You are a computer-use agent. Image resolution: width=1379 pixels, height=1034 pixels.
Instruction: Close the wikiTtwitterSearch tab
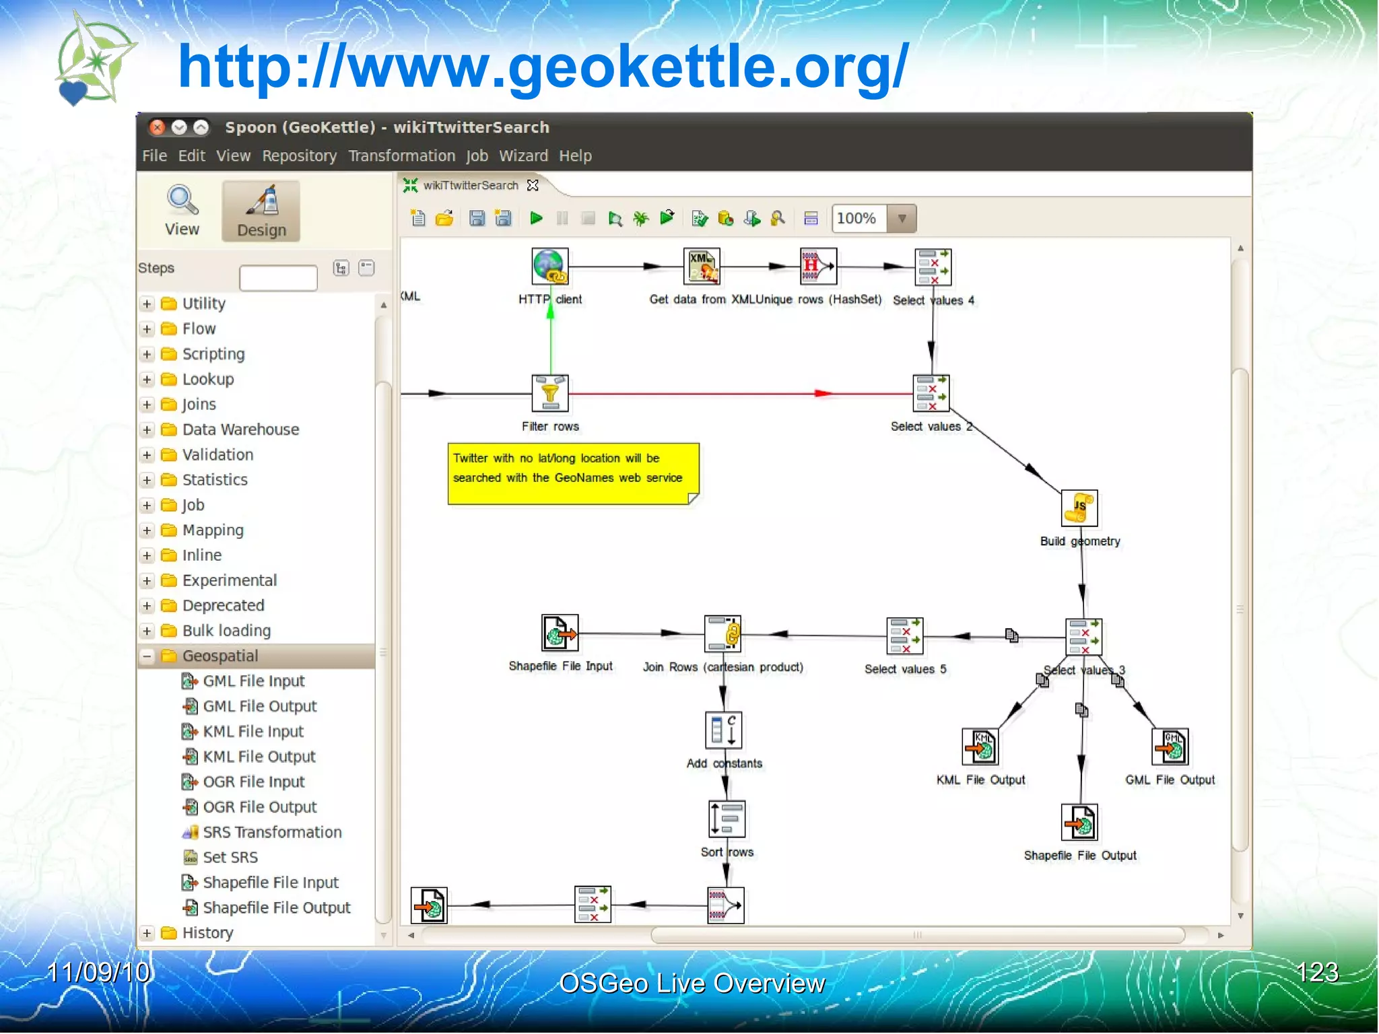(533, 185)
